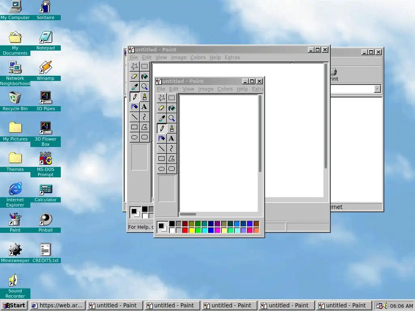This screenshot has height=311, width=415.
Task: Click the Minesweeper desktop icon
Action: pyautogui.click(x=15, y=253)
